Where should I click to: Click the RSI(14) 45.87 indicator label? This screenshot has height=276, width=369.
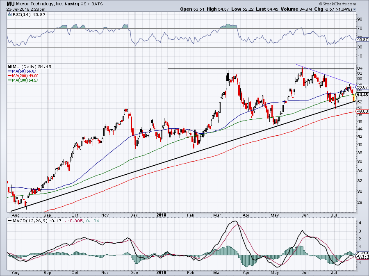29,14
